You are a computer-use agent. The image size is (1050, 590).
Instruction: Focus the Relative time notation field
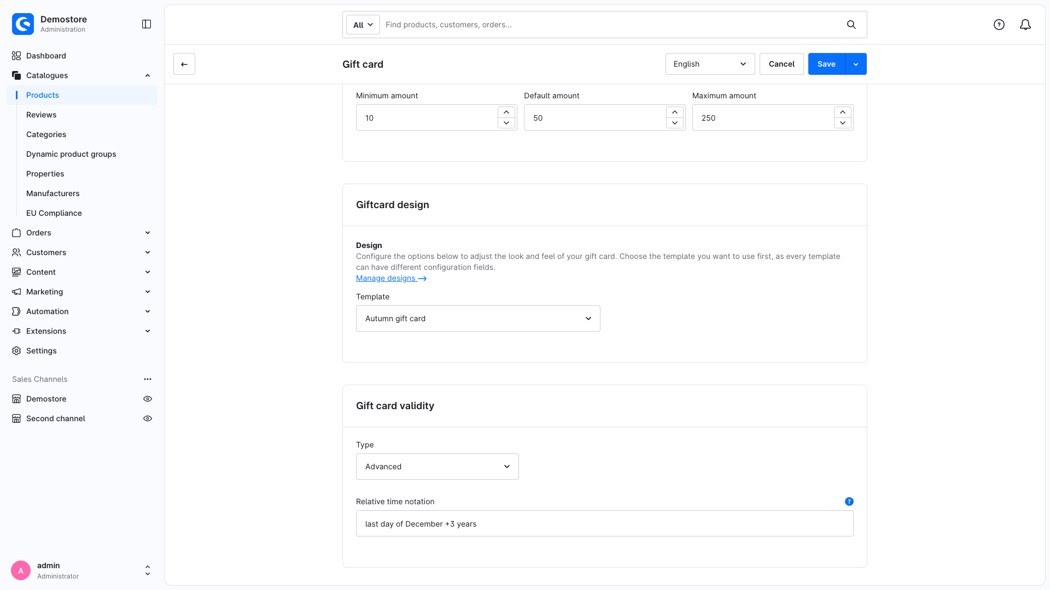tap(605, 523)
